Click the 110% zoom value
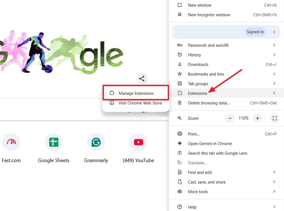Image resolution: width=284 pixels, height=211 pixels. pos(244,118)
